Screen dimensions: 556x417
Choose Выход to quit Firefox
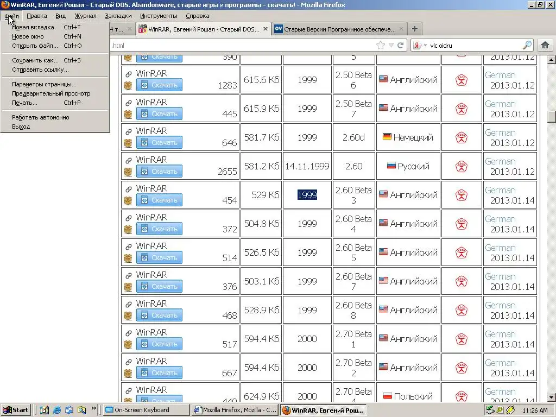(55, 127)
